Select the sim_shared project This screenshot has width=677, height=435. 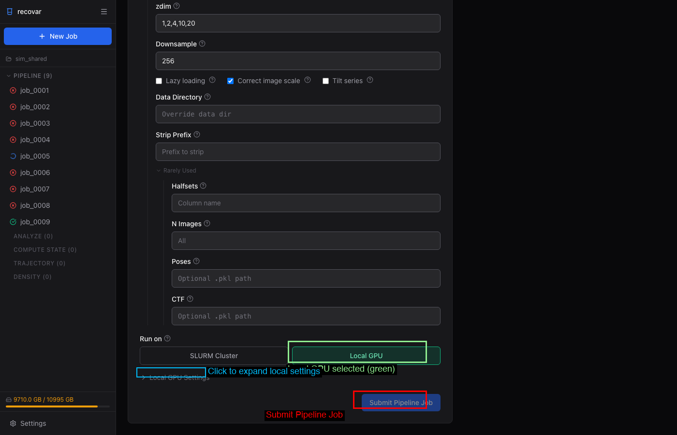tap(31, 59)
